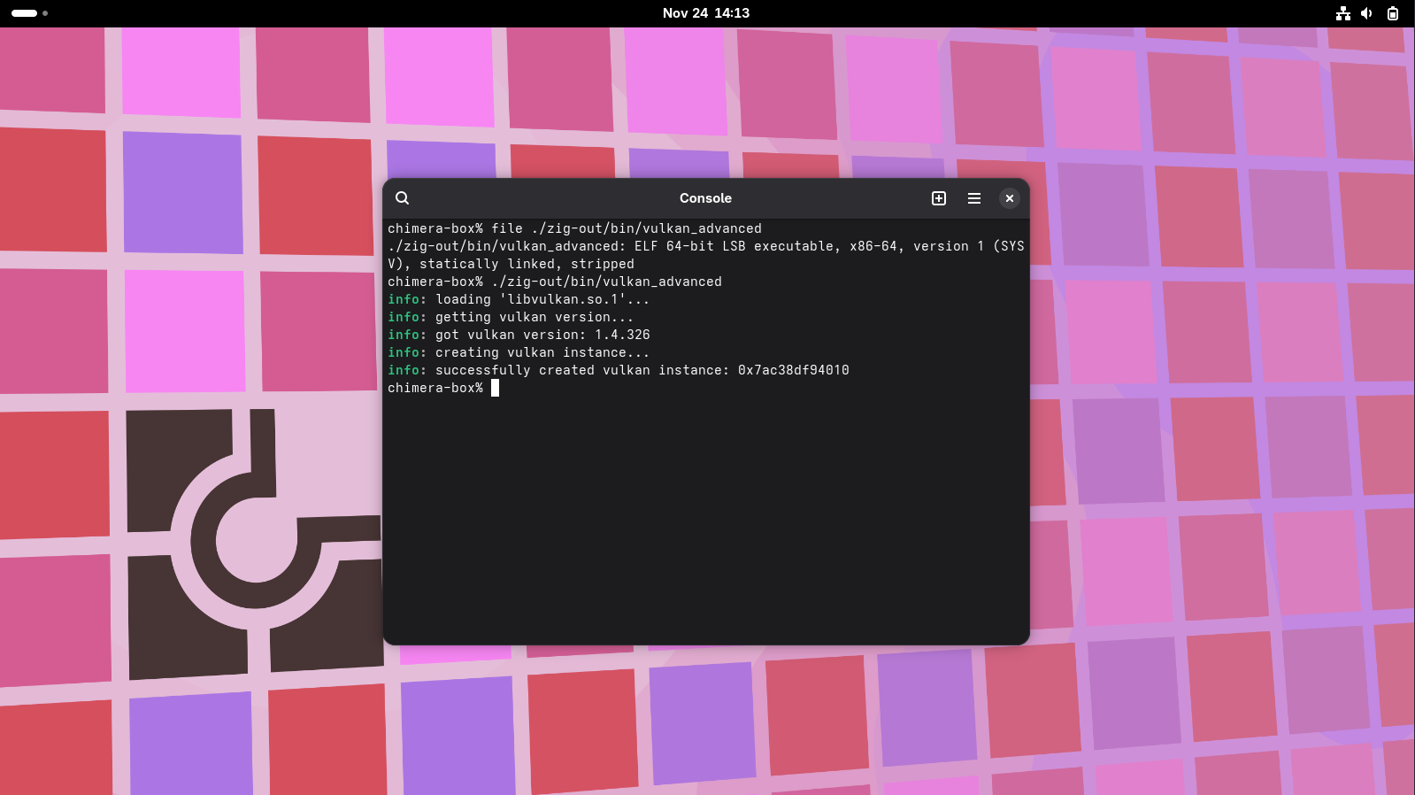This screenshot has width=1415, height=795.
Task: Click the Console title in the header bar
Action: [x=705, y=198]
